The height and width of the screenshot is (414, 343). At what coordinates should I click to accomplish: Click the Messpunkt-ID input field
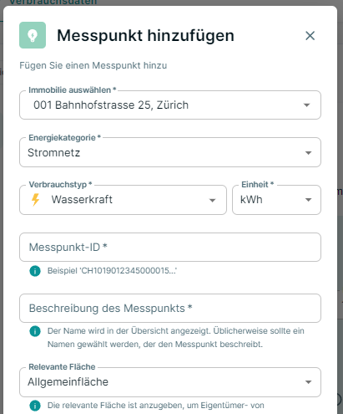click(x=170, y=248)
